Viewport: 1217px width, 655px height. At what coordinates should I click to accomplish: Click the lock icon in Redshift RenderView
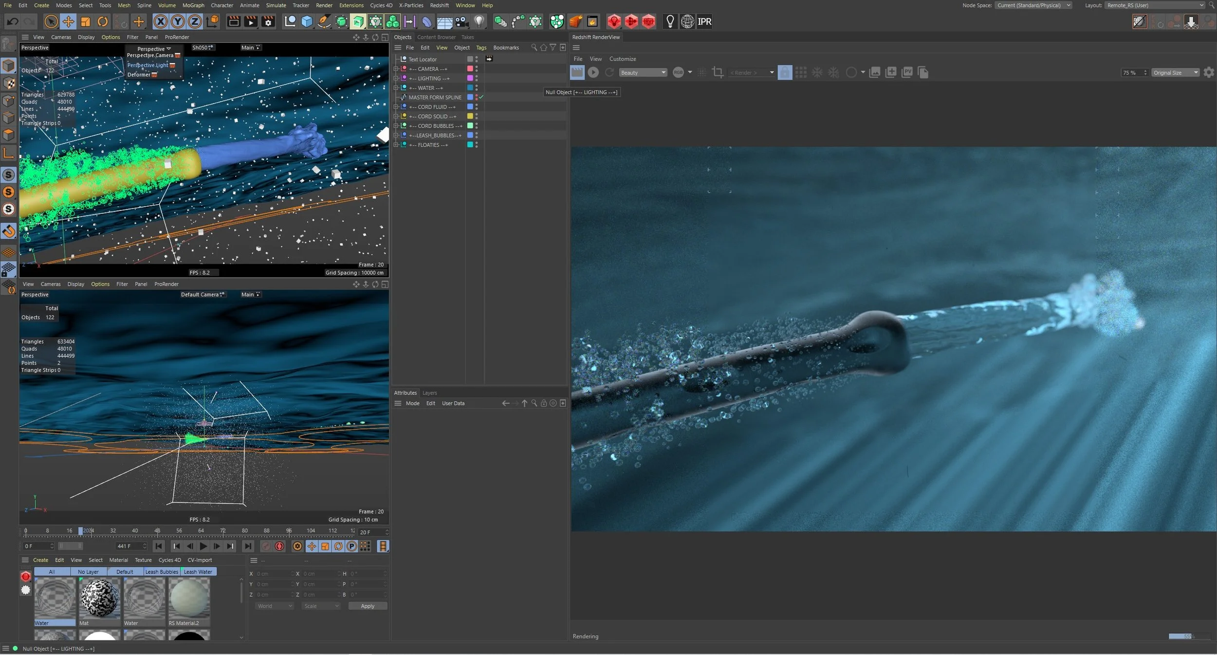tap(785, 72)
